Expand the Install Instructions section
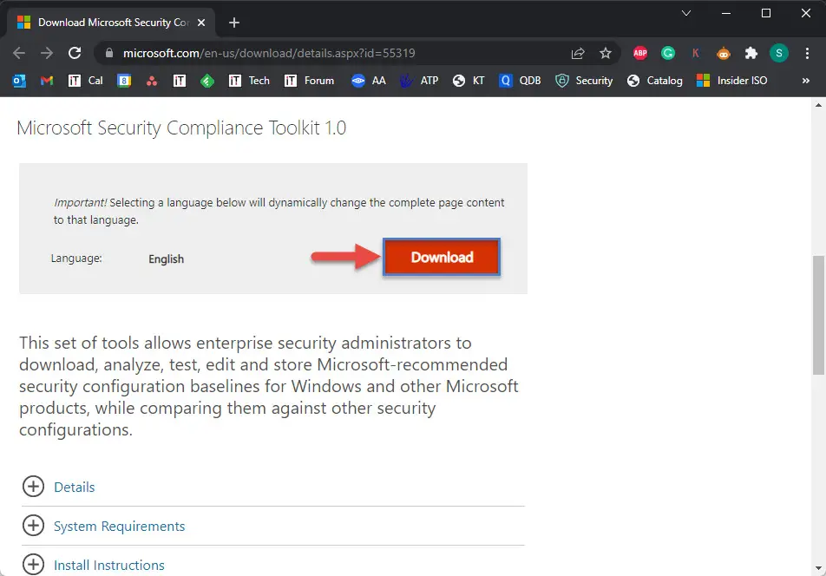Screen dimensions: 826x576 (109, 565)
